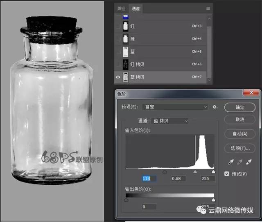The height and width of the screenshot is (222, 262).
Task: Open the Channels panel flyout menu
Action: (209, 8)
